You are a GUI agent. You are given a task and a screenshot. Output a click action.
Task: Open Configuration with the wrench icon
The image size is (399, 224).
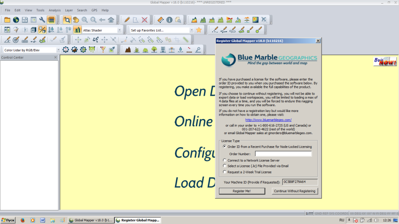coord(42,20)
